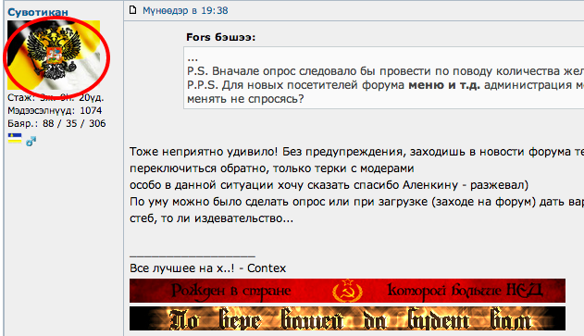Image resolution: width=584 pixels, height=336 pixels.
Task: Open the post timestamp link at 19:38
Action: 185,10
